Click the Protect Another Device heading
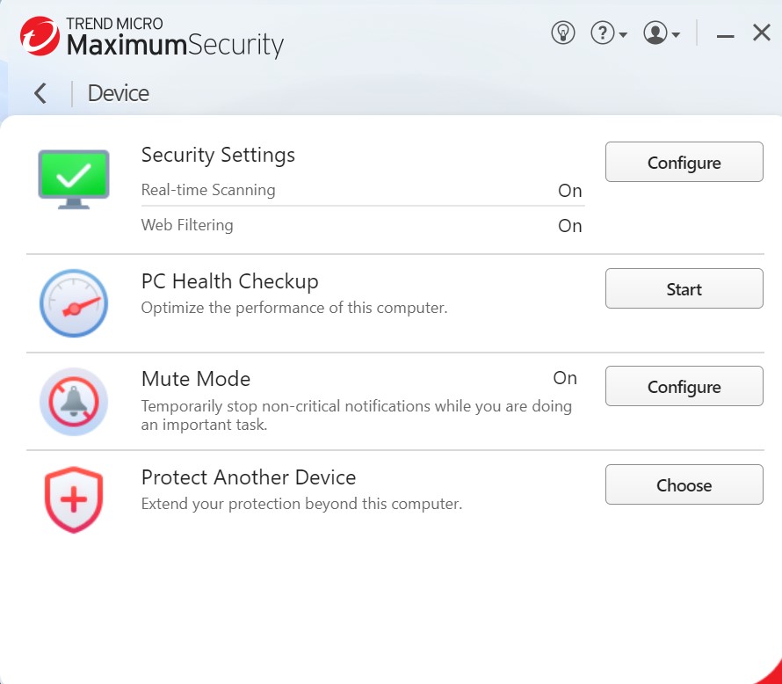Viewport: 782px width, 684px height. (249, 477)
